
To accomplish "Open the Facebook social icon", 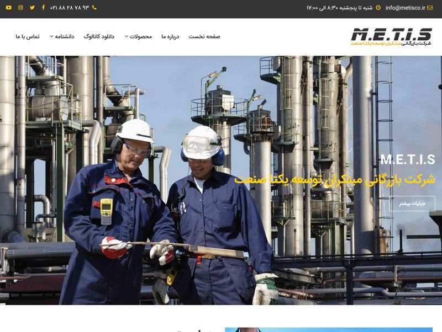I will click(44, 8).
